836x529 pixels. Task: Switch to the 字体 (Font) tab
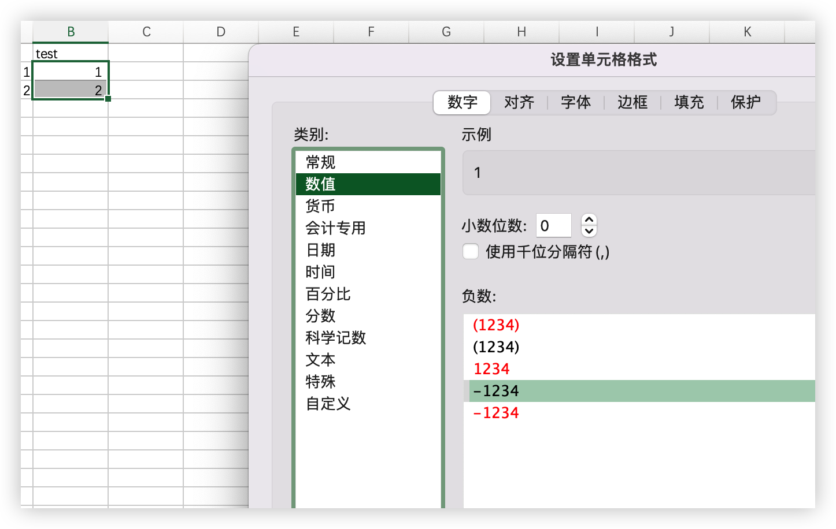click(x=575, y=102)
